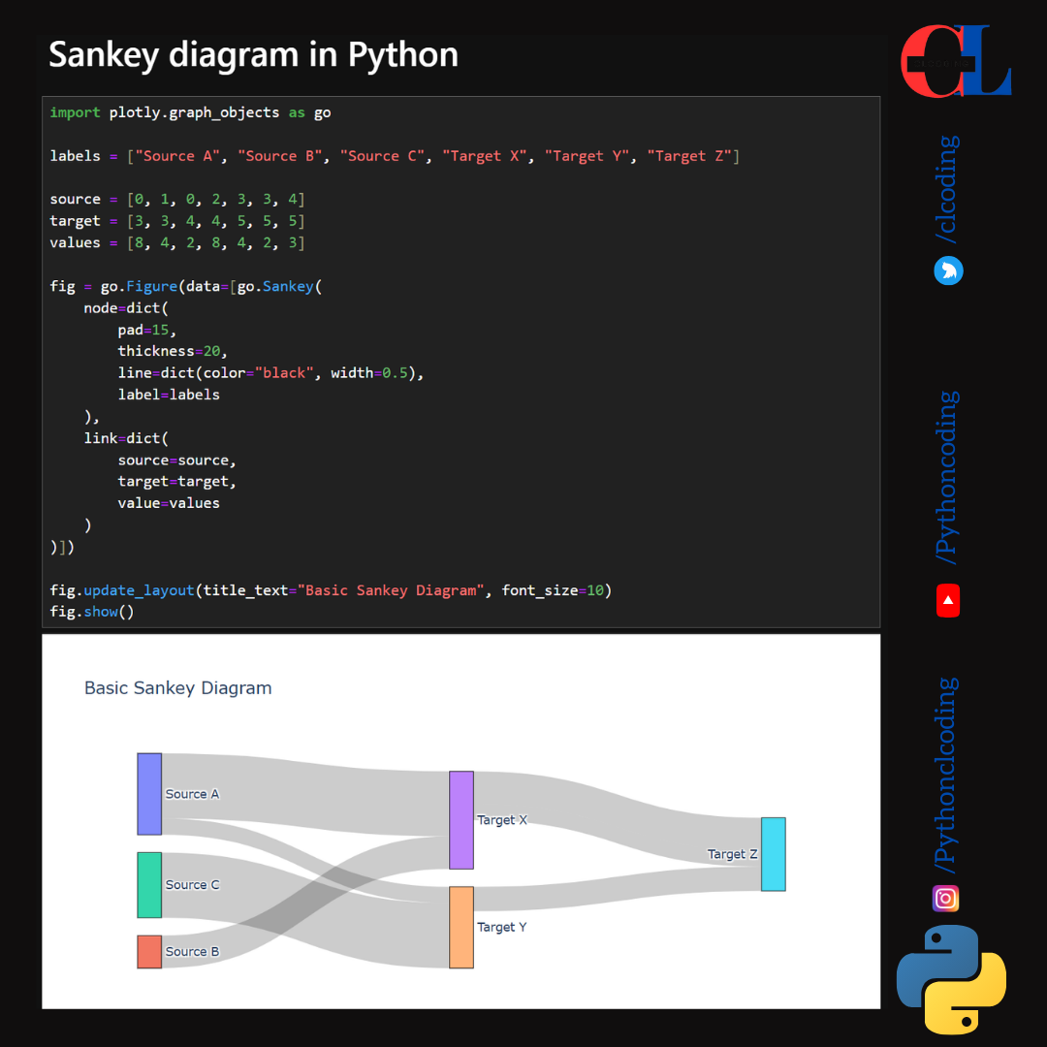Click the /clcoding handle text
Image resolution: width=1047 pixels, height=1047 pixels.
pos(947,189)
